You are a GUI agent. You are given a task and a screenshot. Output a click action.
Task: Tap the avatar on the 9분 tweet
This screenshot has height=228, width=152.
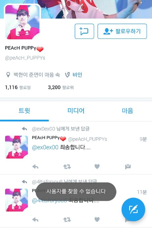click(16, 147)
